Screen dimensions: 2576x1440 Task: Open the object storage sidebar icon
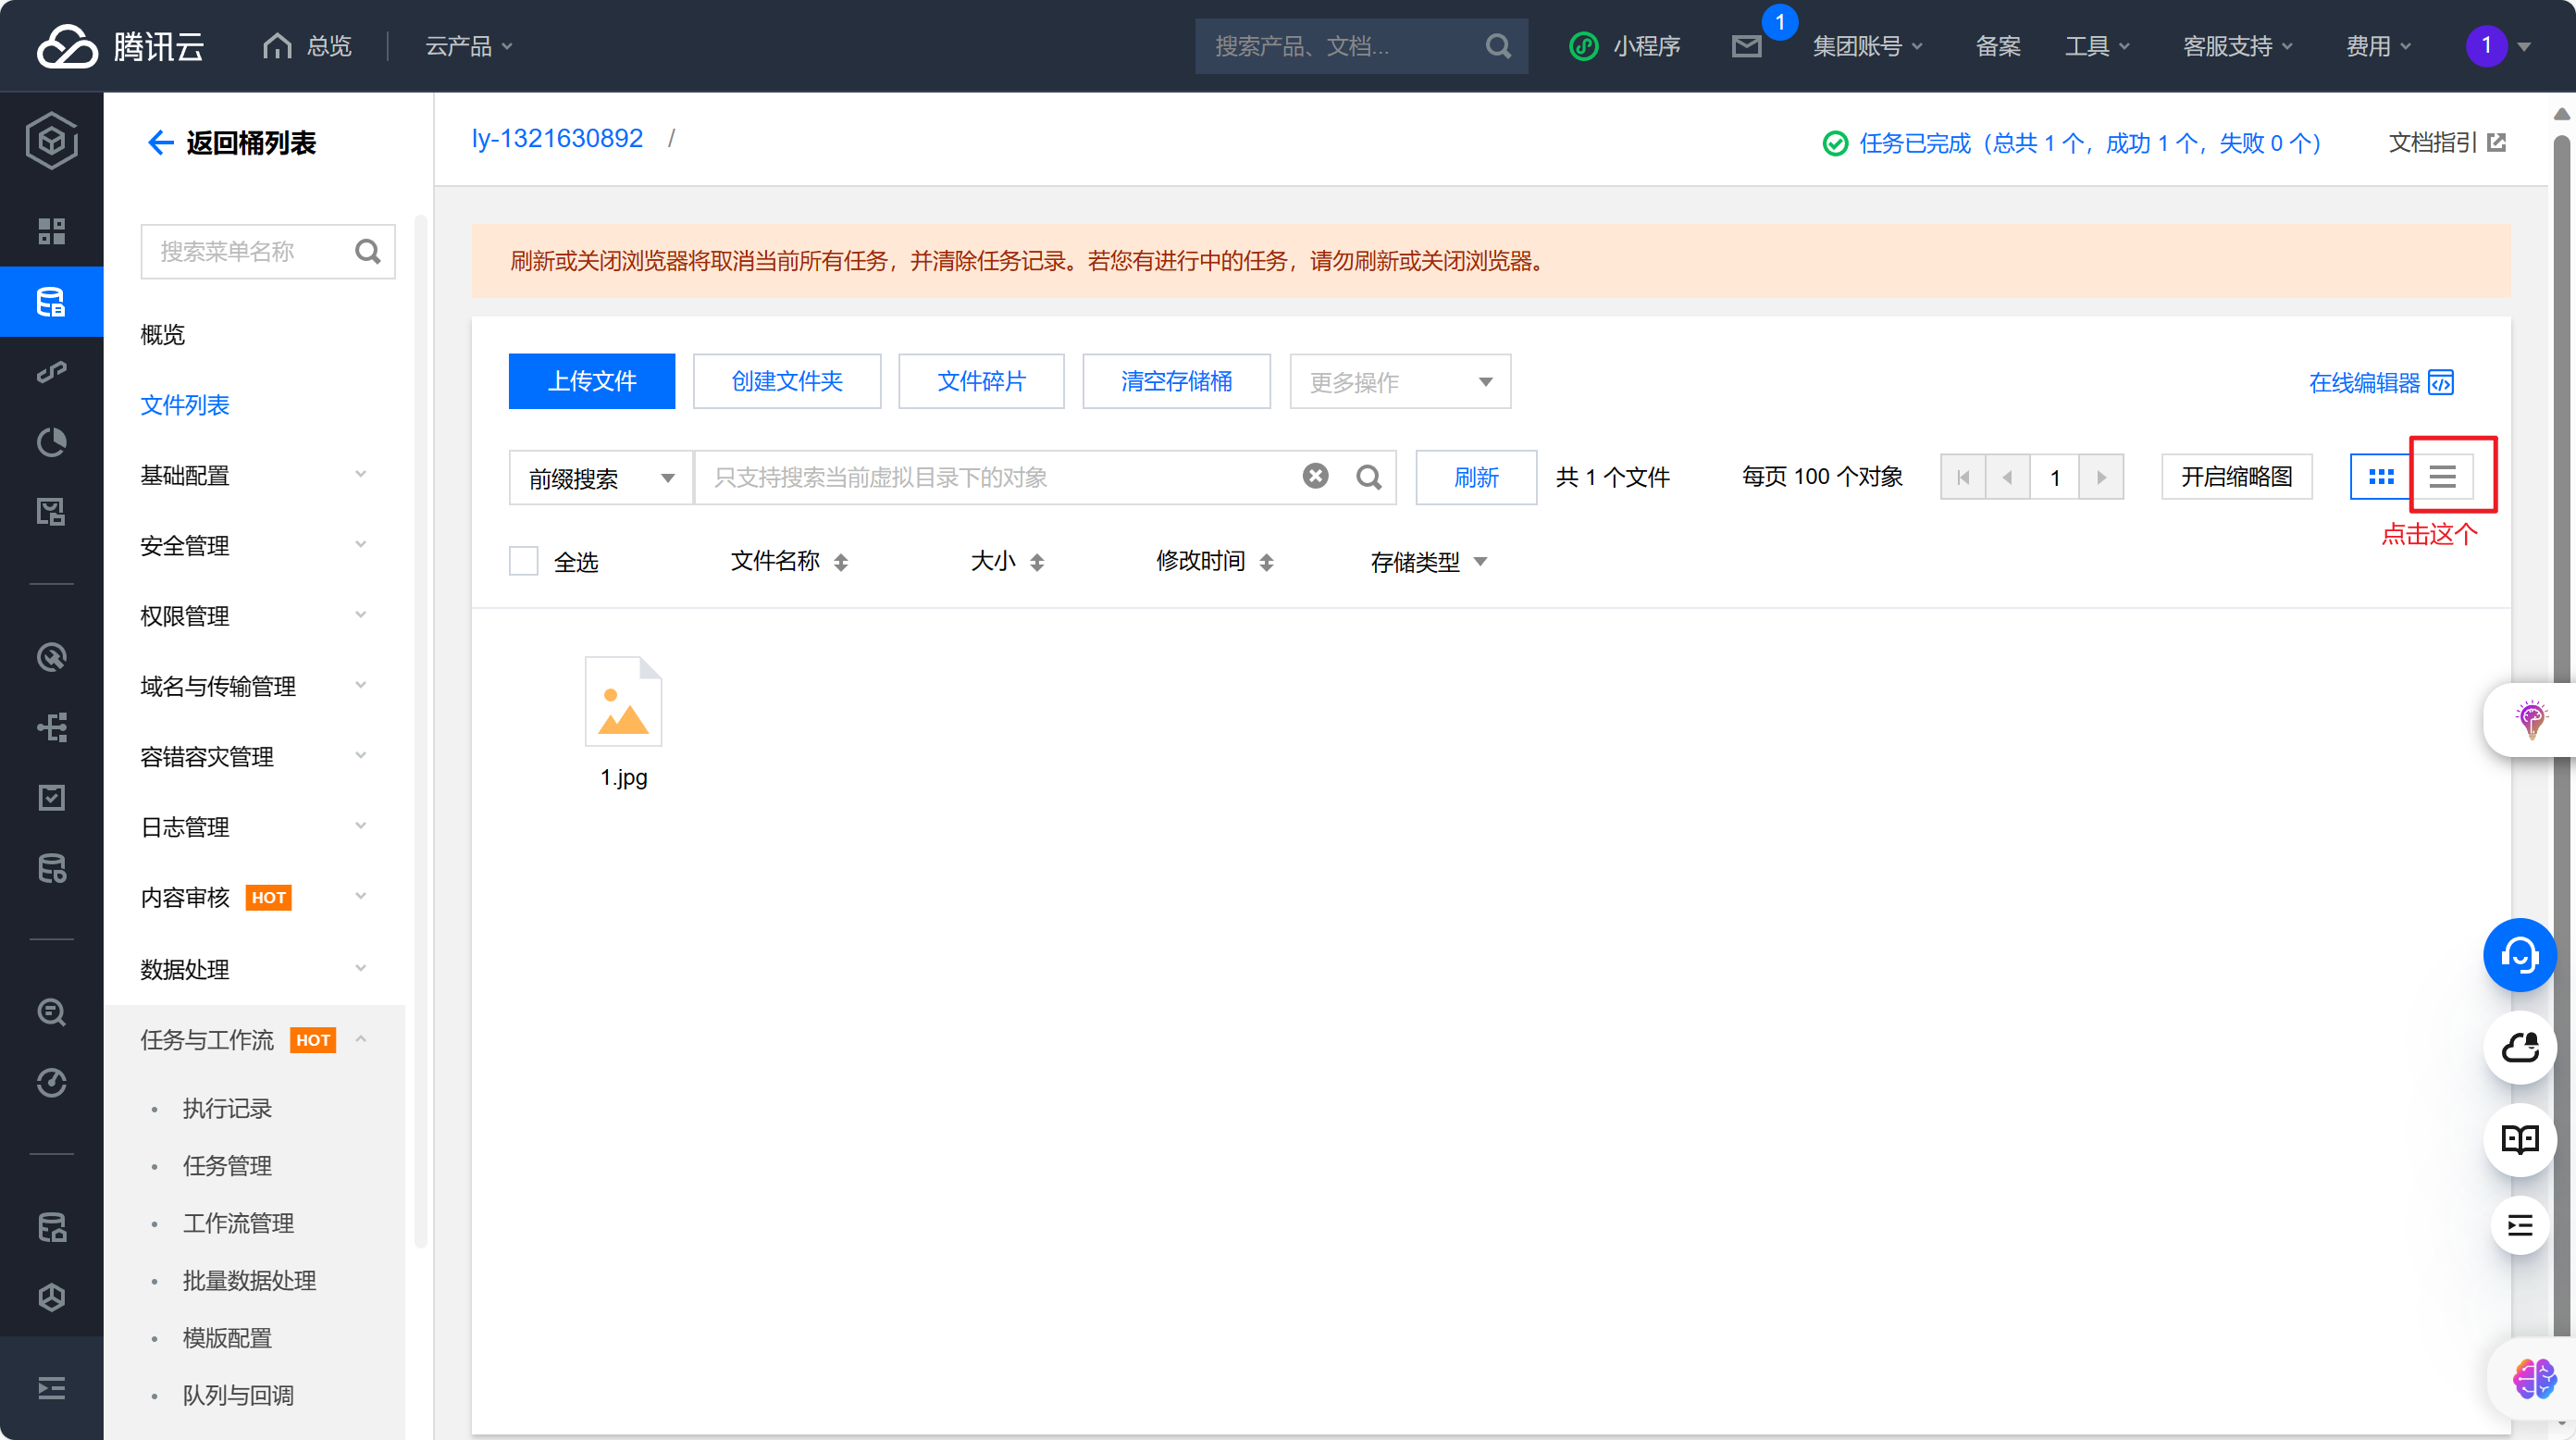click(51, 302)
